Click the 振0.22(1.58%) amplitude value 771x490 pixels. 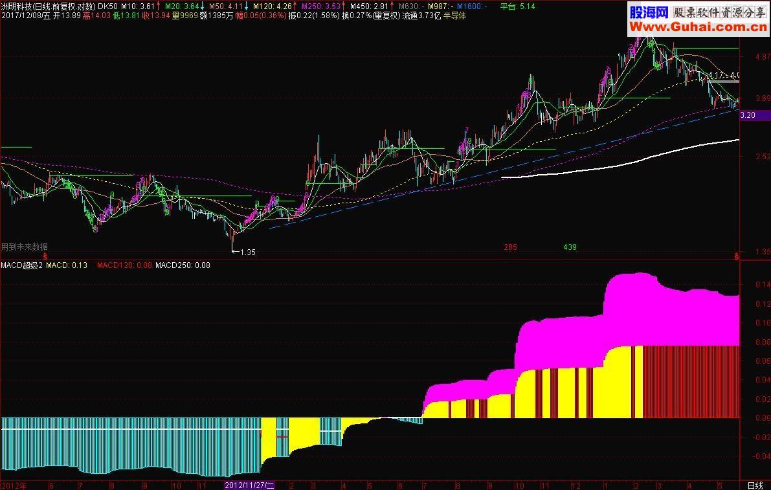click(314, 16)
